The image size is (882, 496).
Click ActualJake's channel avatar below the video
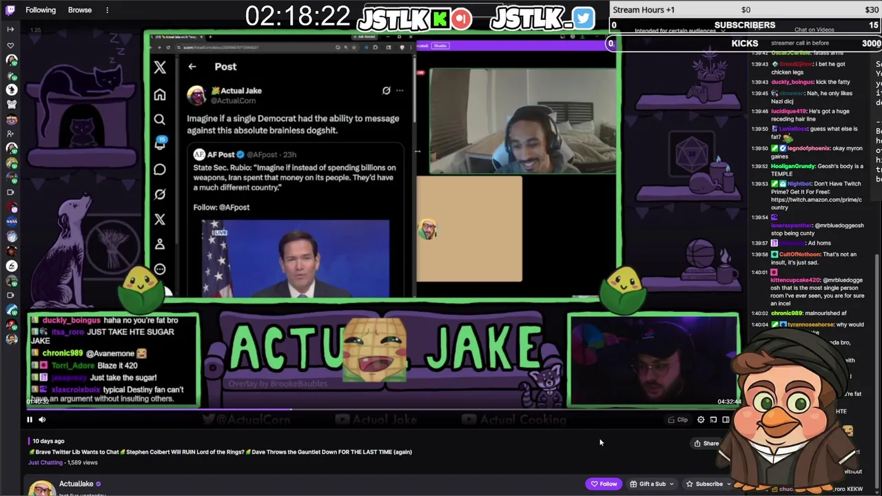tap(41, 488)
